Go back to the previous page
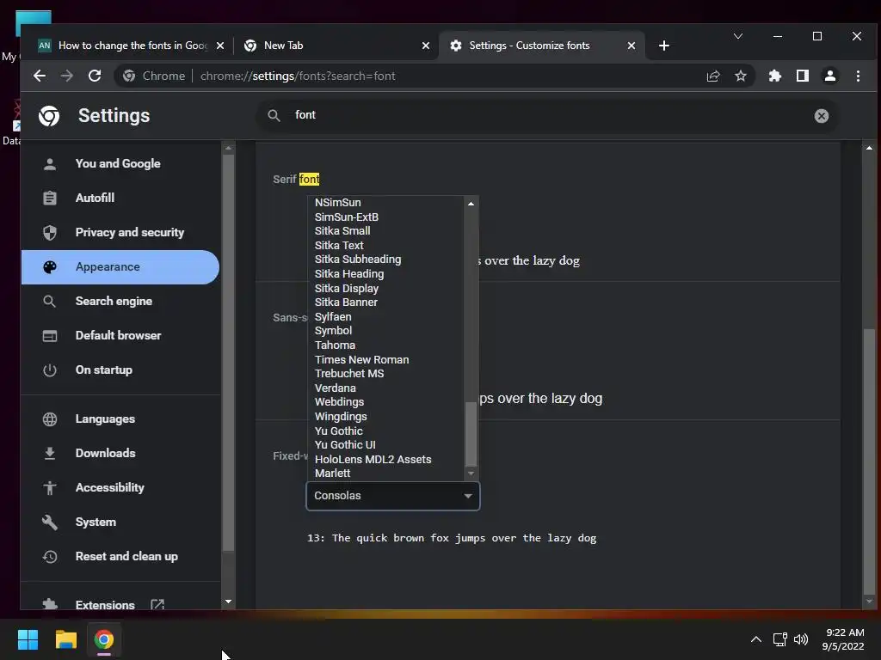Screen dimensions: 881x660 point(40,76)
